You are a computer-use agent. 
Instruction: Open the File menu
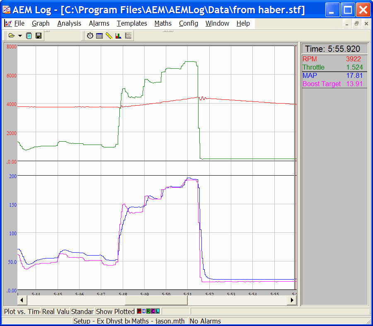pyautogui.click(x=19, y=23)
